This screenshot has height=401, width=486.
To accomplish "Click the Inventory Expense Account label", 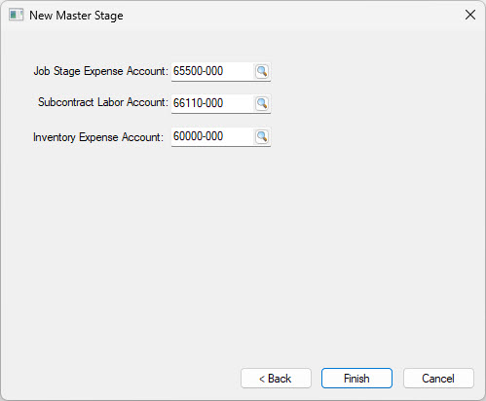I will coord(98,137).
